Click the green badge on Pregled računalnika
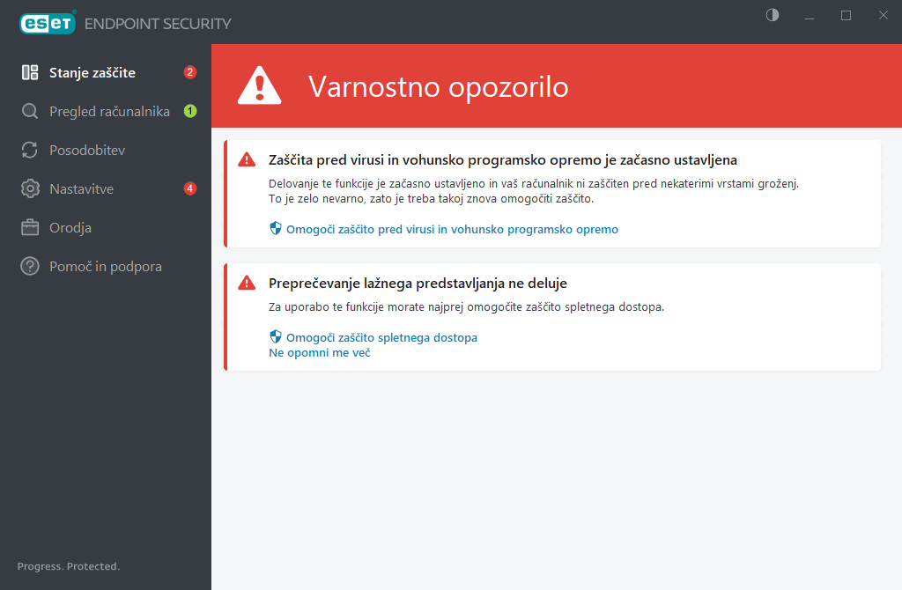902x590 pixels. pos(189,111)
